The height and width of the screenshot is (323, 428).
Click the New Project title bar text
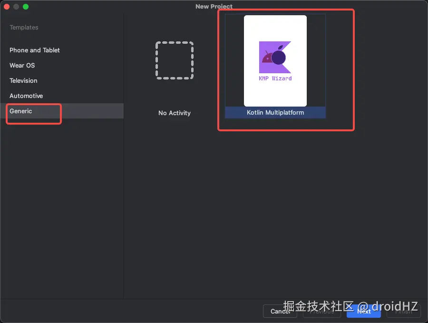(x=214, y=6)
